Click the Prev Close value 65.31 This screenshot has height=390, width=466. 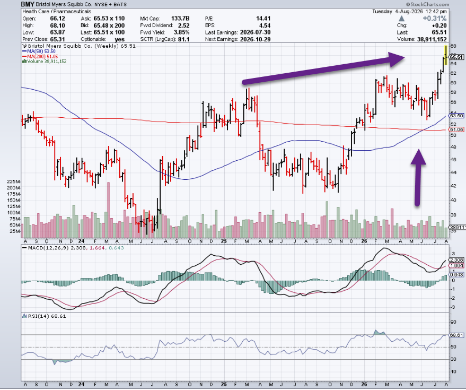(57, 39)
